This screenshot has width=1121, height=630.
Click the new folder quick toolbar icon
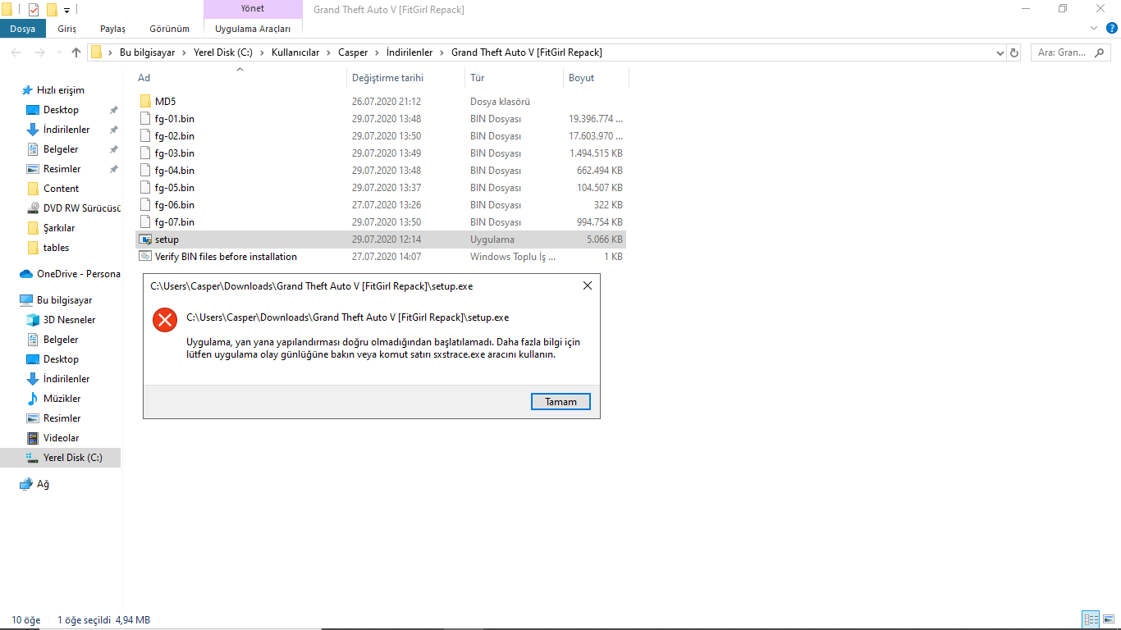(52, 10)
